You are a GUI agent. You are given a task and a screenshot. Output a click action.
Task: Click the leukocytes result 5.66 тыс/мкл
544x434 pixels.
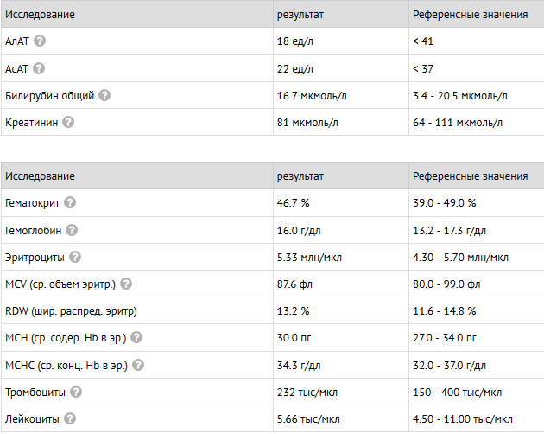tap(307, 418)
